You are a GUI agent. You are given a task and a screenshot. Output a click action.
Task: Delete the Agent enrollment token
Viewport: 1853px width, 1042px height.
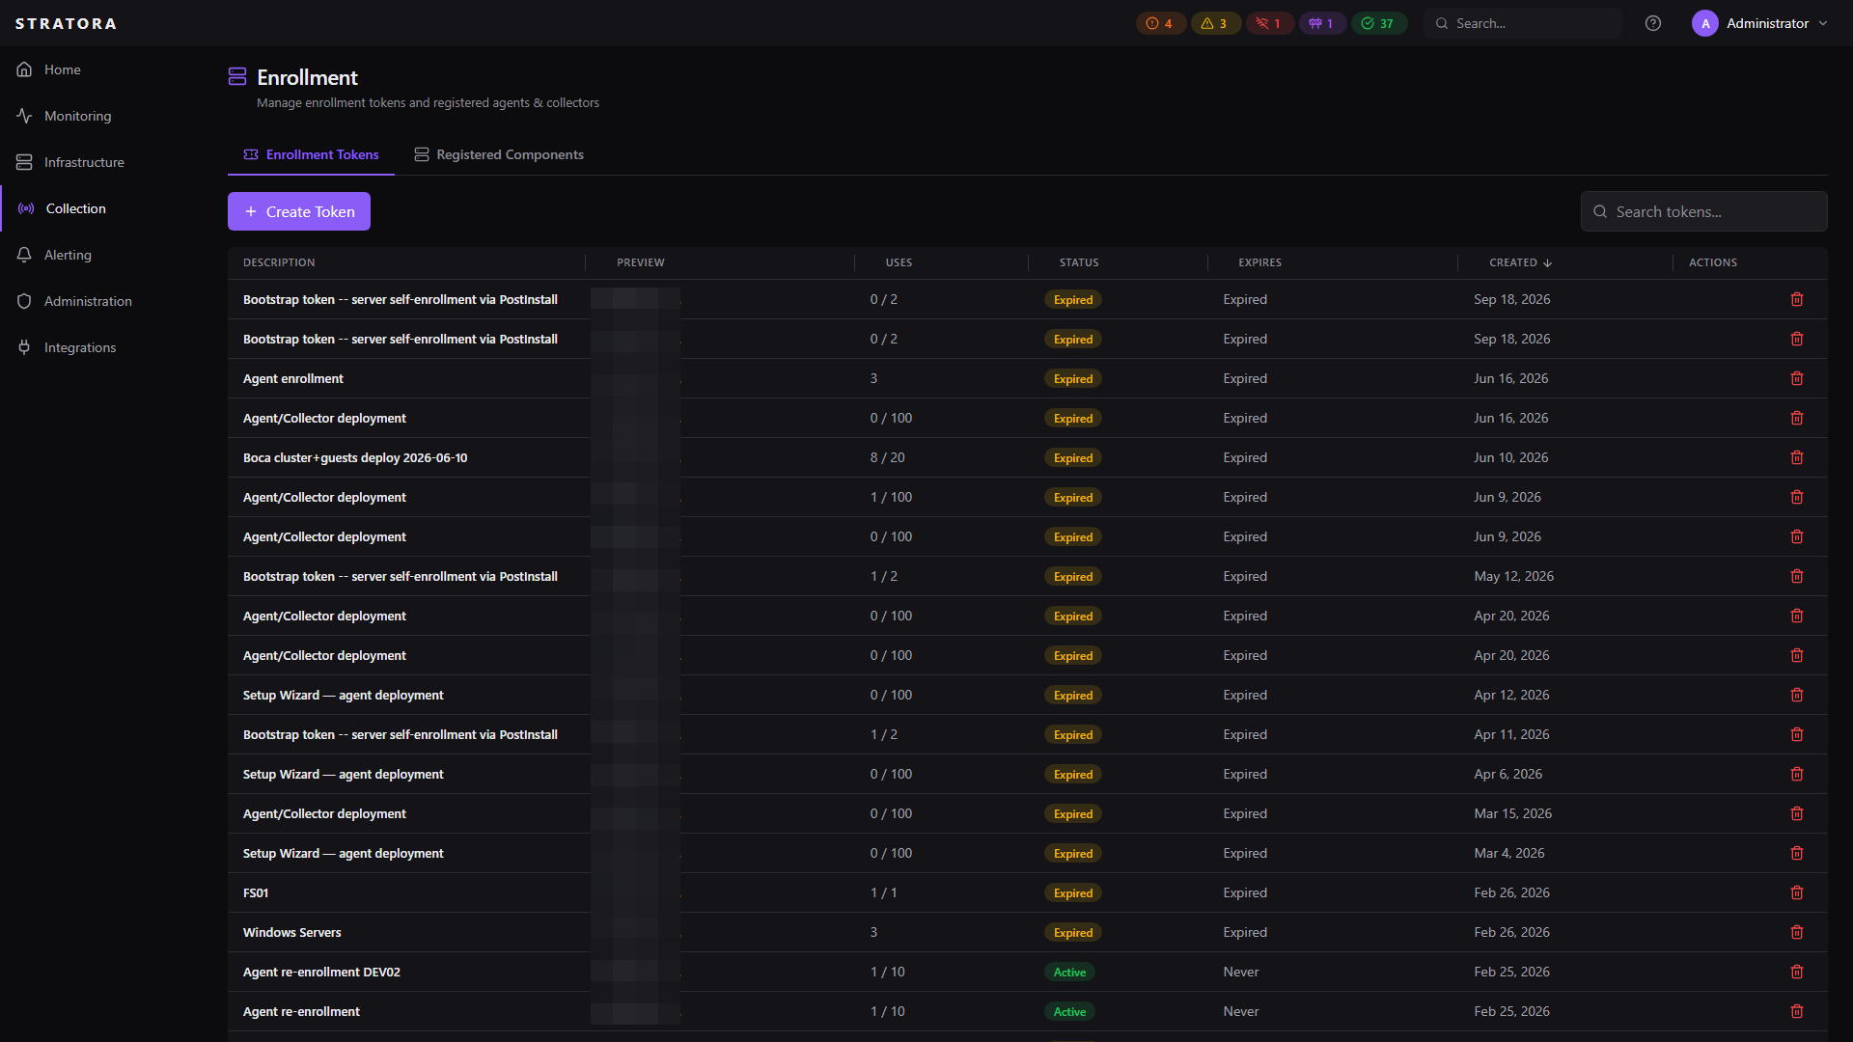1797,378
